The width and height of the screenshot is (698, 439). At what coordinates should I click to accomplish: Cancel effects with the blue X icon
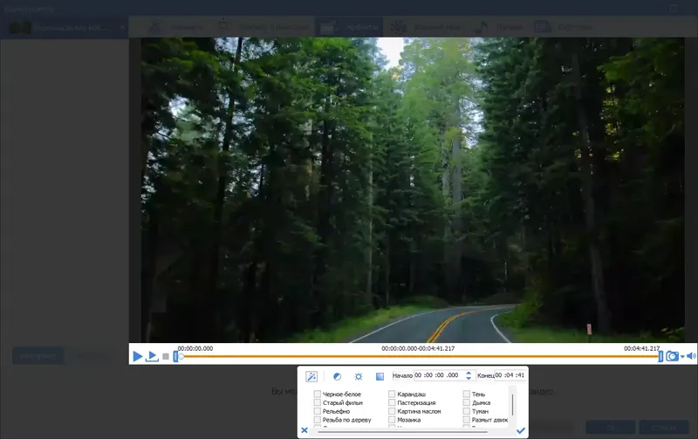coord(305,430)
